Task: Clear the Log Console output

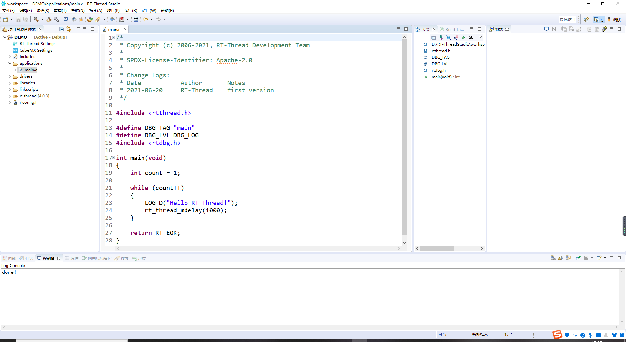Action: click(553, 258)
